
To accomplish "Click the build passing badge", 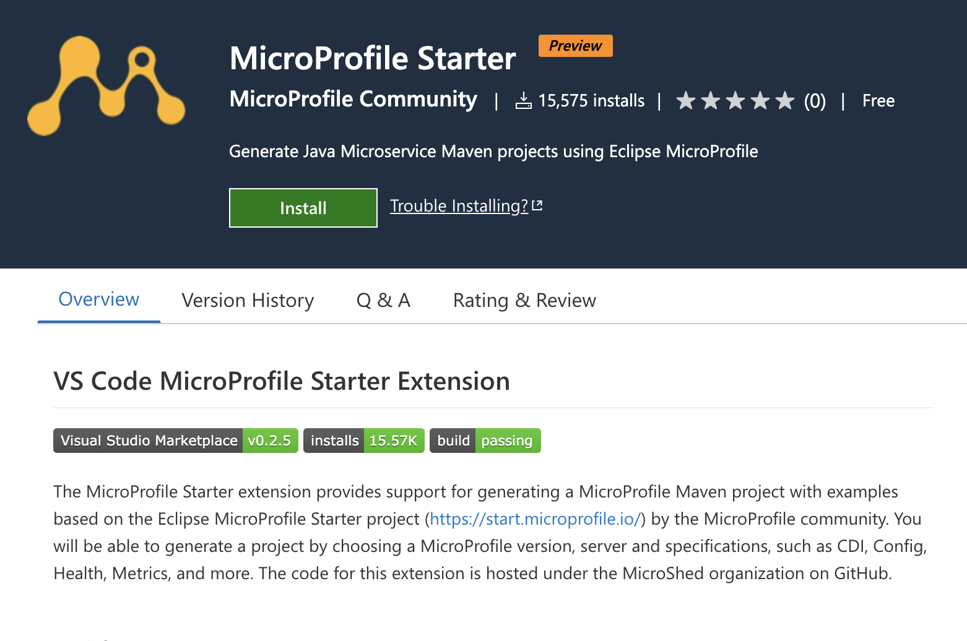I will (x=485, y=441).
